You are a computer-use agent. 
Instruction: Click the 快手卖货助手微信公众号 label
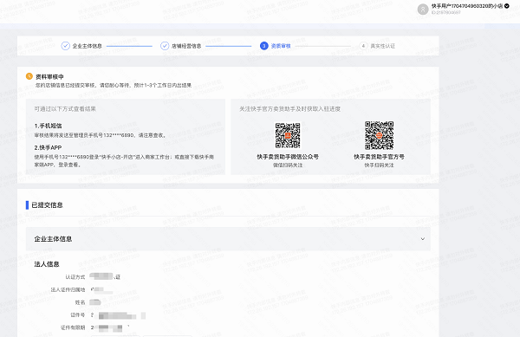pos(288,157)
